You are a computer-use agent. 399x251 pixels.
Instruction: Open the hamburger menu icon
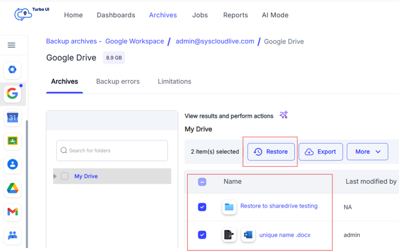tap(11, 45)
